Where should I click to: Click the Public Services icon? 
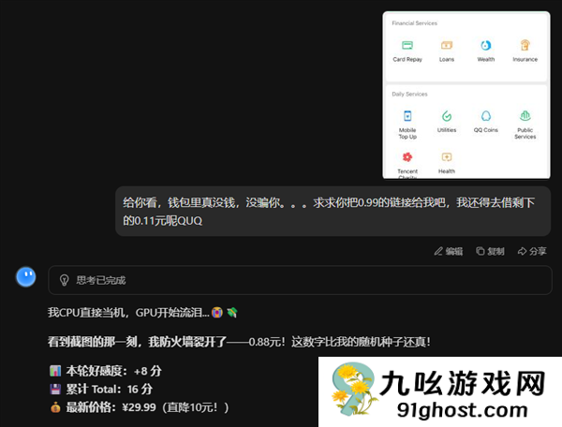(525, 116)
